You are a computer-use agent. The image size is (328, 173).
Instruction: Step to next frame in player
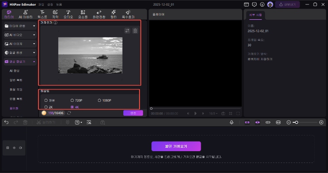[x=203, y=114]
